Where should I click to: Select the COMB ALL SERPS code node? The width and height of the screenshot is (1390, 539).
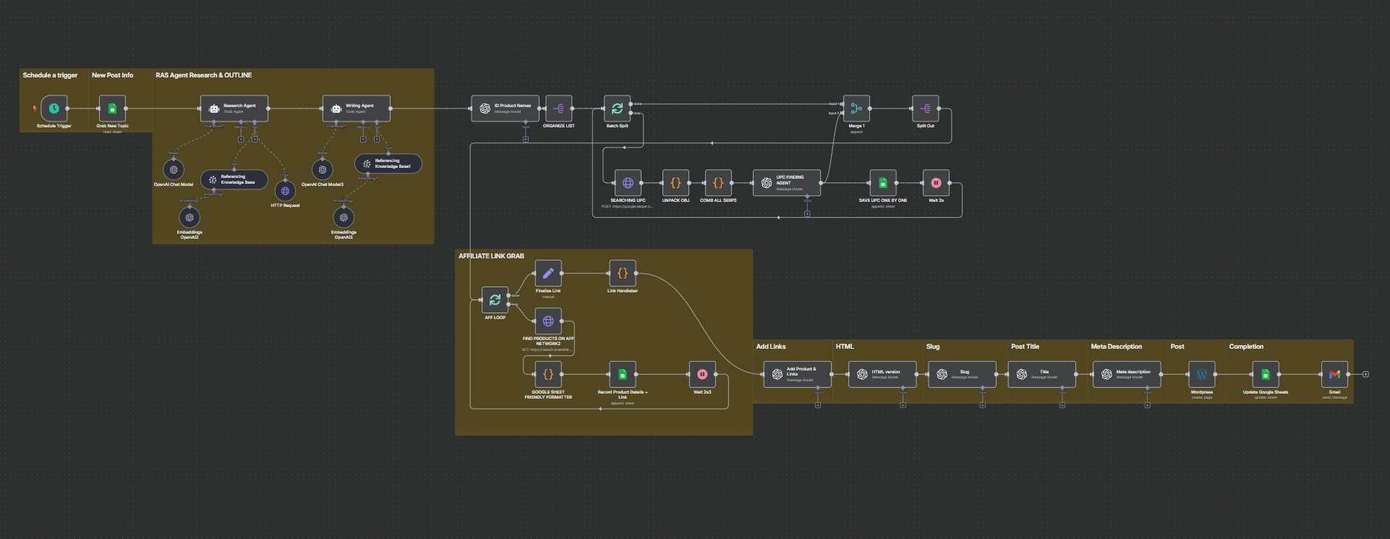pos(718,183)
